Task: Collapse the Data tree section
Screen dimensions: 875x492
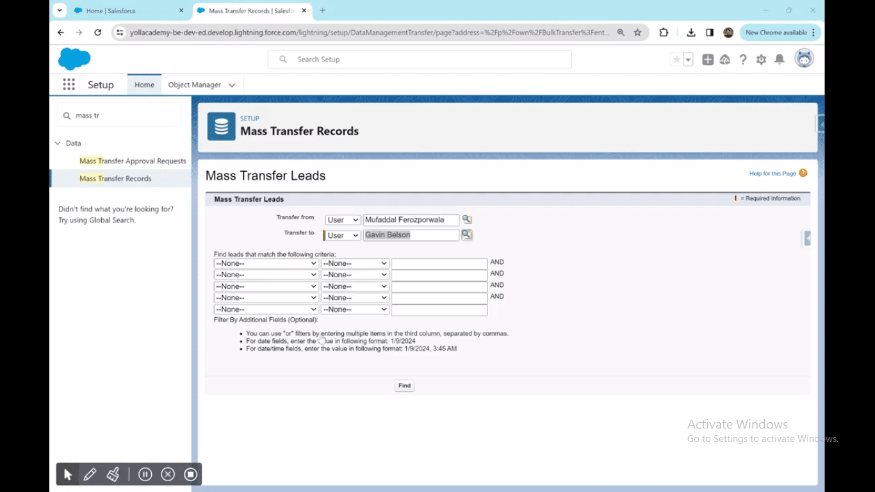Action: pyautogui.click(x=58, y=143)
